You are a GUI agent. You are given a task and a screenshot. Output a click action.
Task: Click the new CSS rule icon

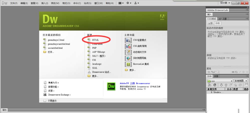tap(236, 72)
